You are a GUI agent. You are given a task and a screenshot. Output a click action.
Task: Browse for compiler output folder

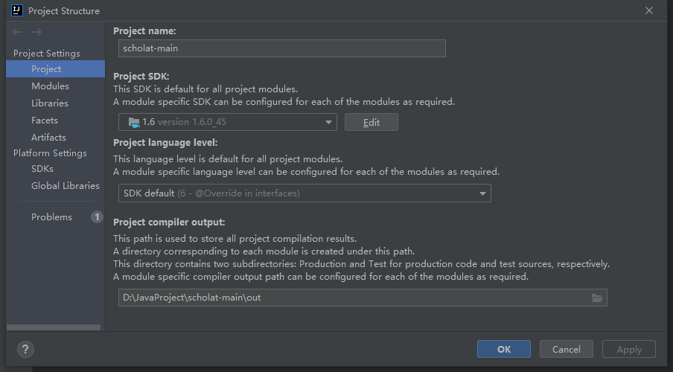click(x=597, y=298)
